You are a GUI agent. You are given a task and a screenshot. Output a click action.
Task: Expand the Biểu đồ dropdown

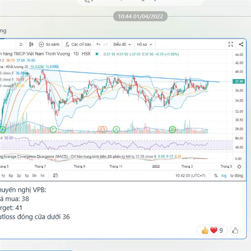pos(122,44)
